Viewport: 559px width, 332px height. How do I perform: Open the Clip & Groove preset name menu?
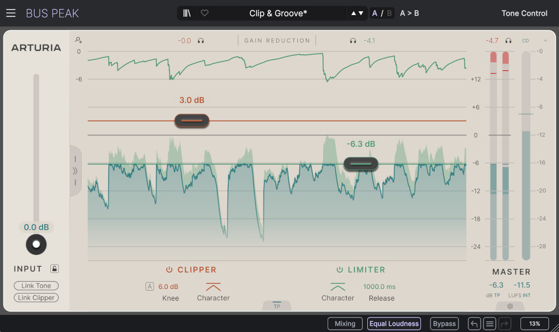(278, 13)
